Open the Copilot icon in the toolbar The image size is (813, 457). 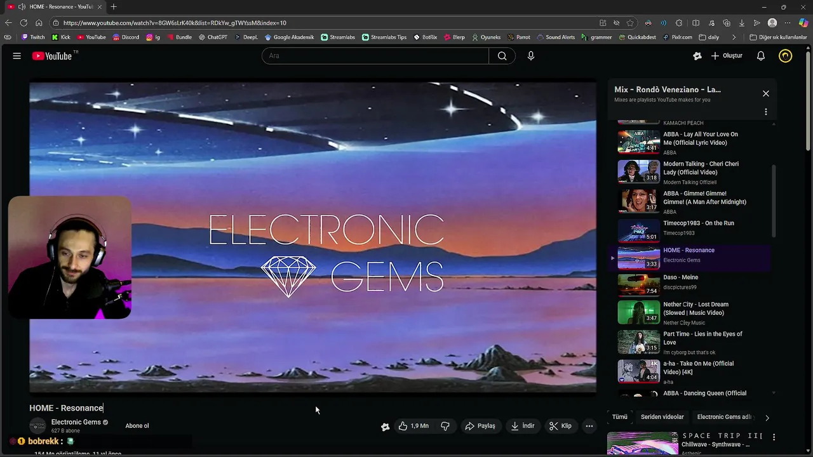[803, 23]
